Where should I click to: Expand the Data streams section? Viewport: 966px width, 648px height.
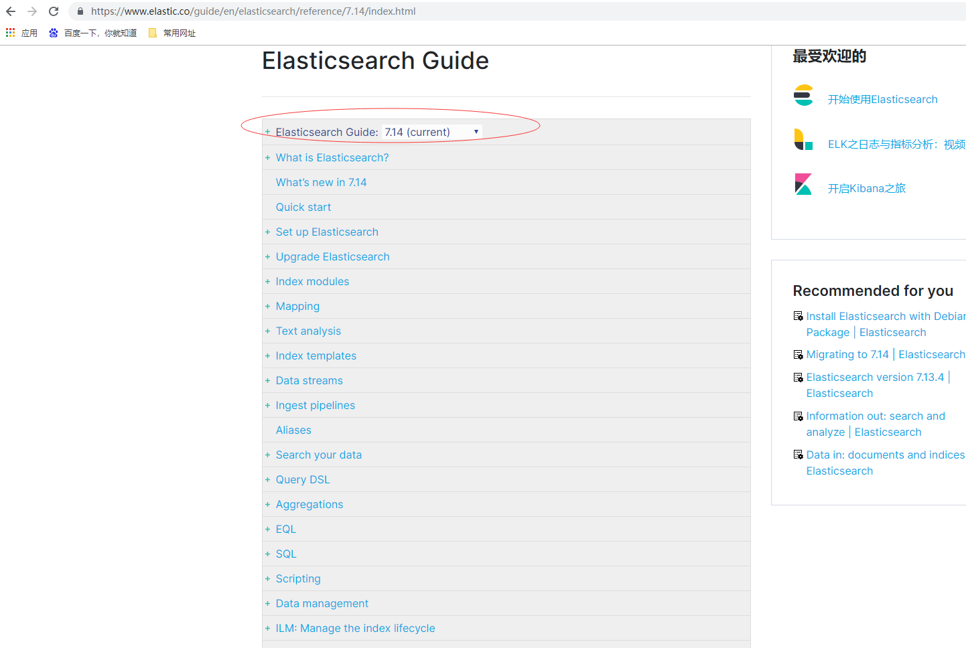coord(267,381)
